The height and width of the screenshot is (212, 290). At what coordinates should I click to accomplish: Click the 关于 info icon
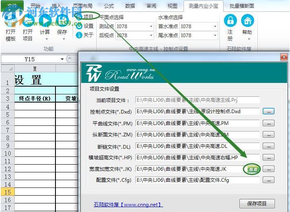click(79, 35)
